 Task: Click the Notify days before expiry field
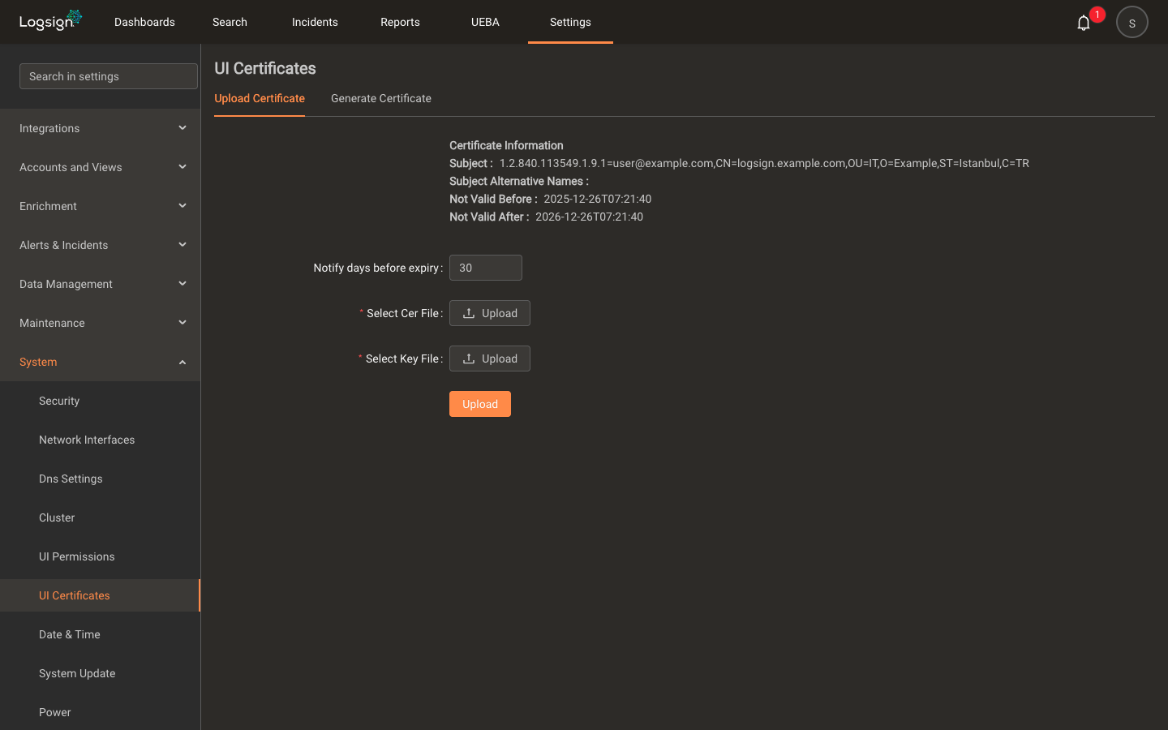click(x=486, y=268)
